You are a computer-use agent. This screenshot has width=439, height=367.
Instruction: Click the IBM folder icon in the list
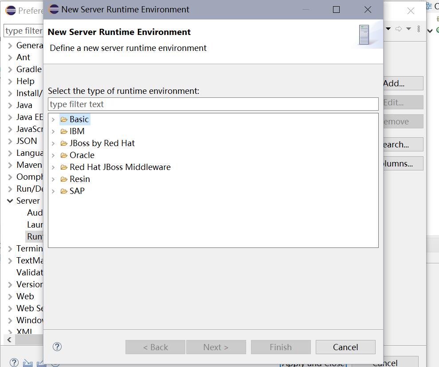(x=63, y=131)
